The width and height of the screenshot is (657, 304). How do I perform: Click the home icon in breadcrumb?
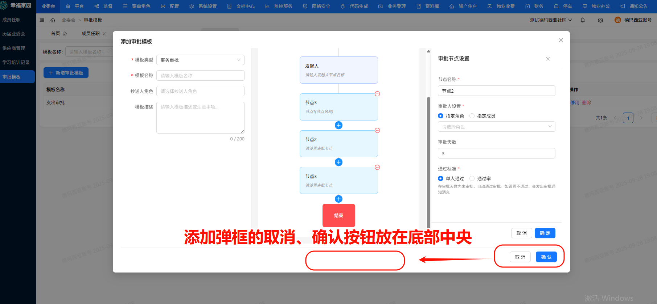[53, 20]
